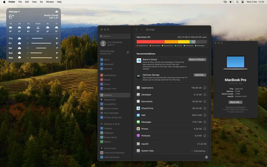Open Storage help question mark button
Viewport: 267px width, 167px height.
coord(206,157)
